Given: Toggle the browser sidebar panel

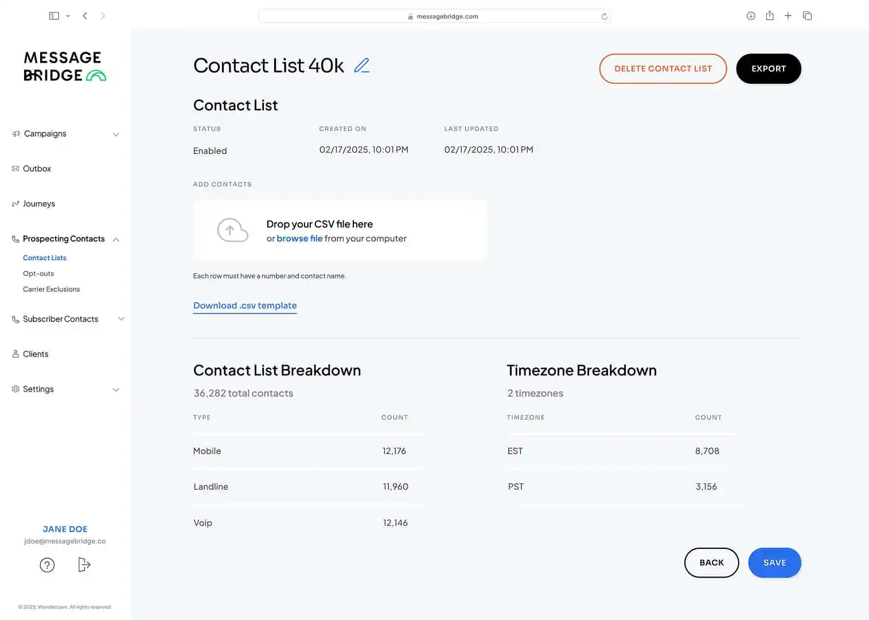Looking at the screenshot, I should click(54, 16).
